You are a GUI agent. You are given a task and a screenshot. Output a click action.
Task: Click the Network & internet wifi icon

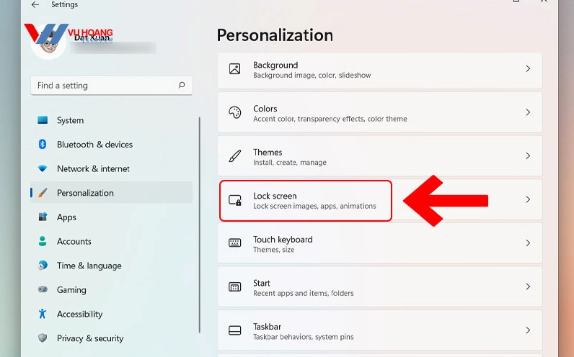pos(43,169)
